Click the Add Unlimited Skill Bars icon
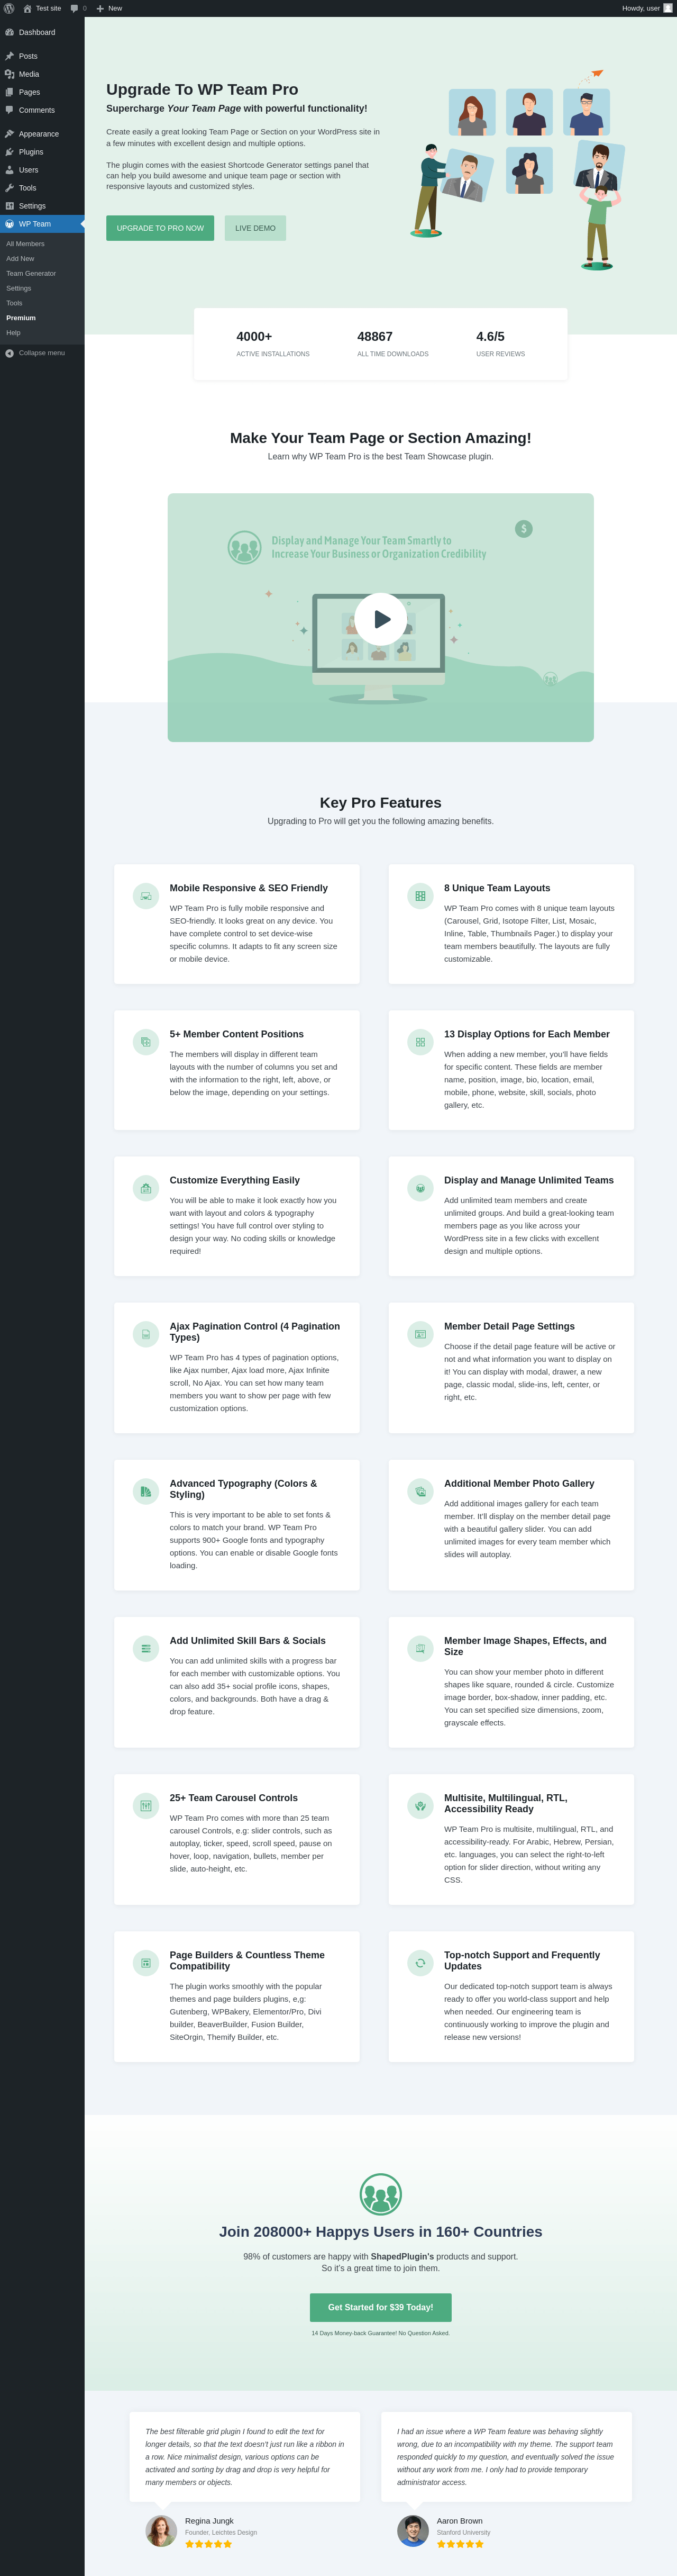The height and width of the screenshot is (2576, 677). (146, 1648)
